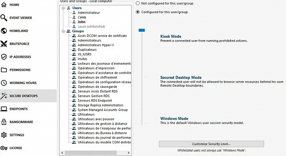
Task: Select Utilisateurs du modèle COM distribué group
Action: click(x=104, y=142)
